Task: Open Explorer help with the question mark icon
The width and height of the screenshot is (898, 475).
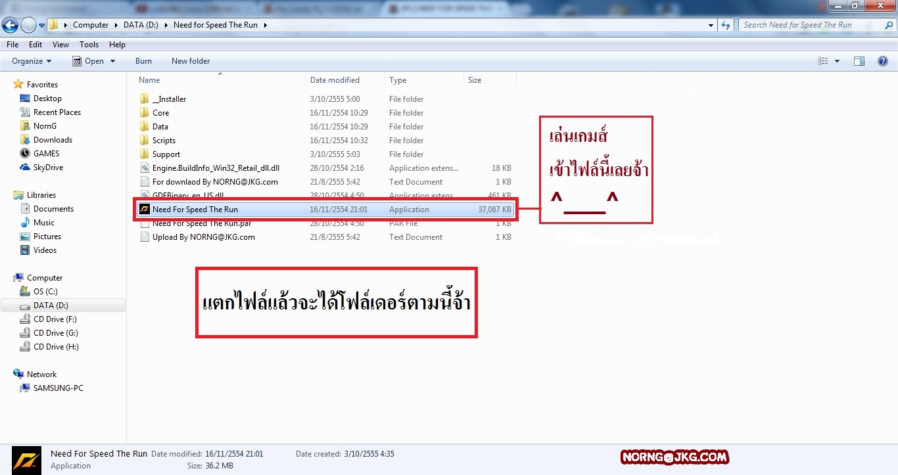Action: (883, 61)
